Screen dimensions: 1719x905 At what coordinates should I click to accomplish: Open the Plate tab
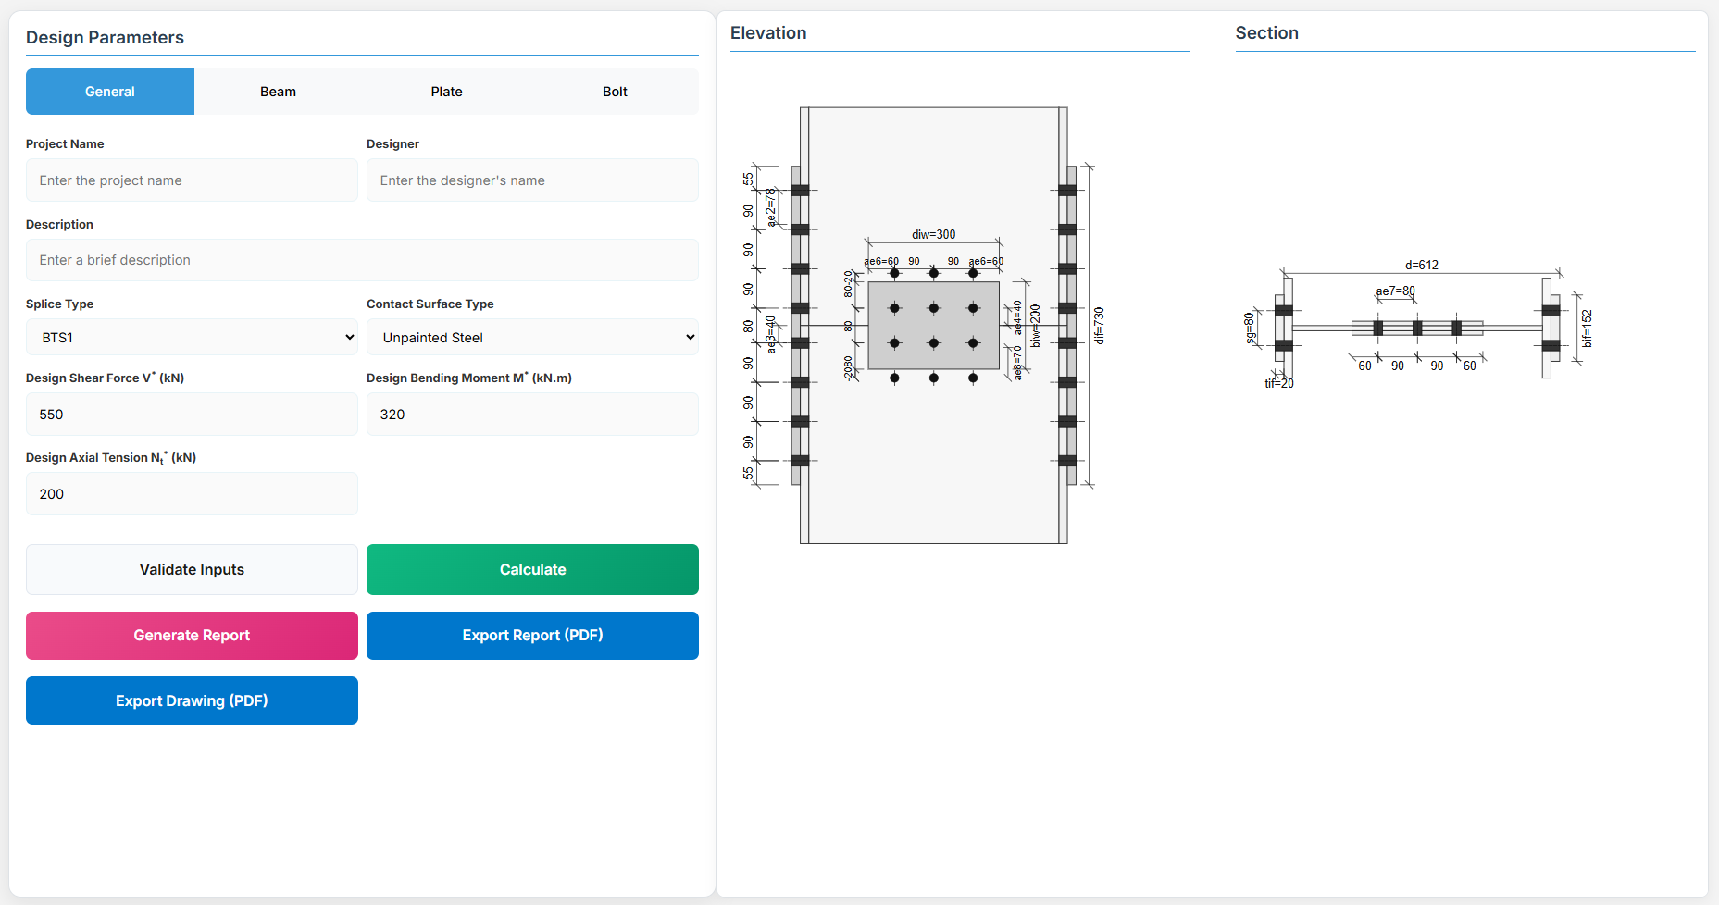(446, 92)
